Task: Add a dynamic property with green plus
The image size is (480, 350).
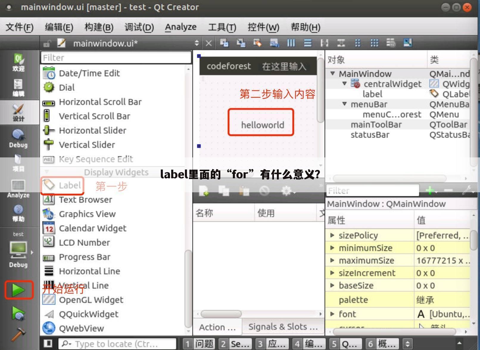Action: (430, 190)
